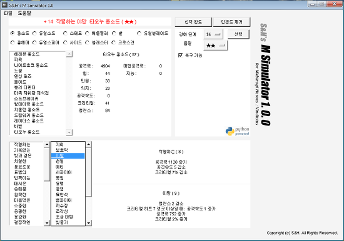Image resolution: width=344 pixels, height=241 pixels.
Task: Select 뱀파이어 suffix enchant
Action: coord(64,200)
